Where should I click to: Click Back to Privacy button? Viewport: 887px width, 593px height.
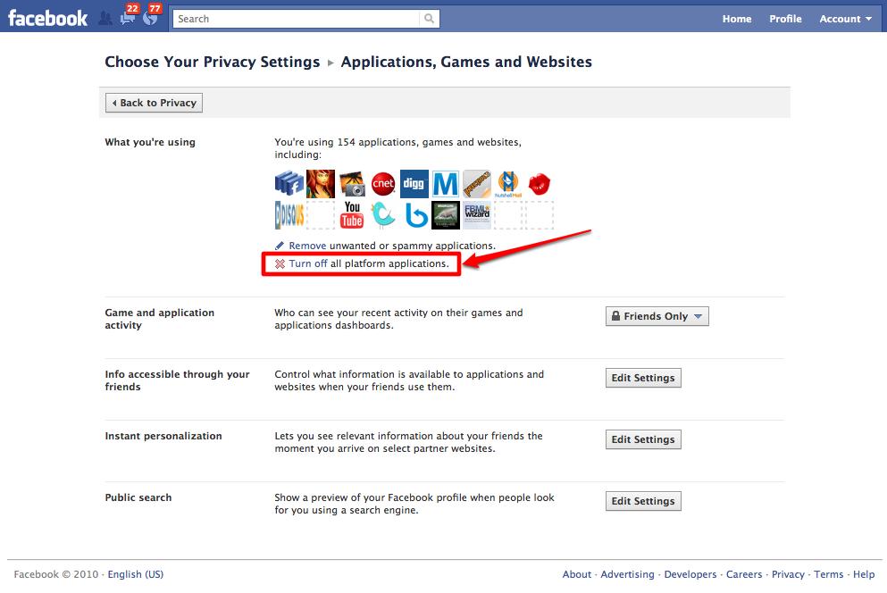pos(154,103)
